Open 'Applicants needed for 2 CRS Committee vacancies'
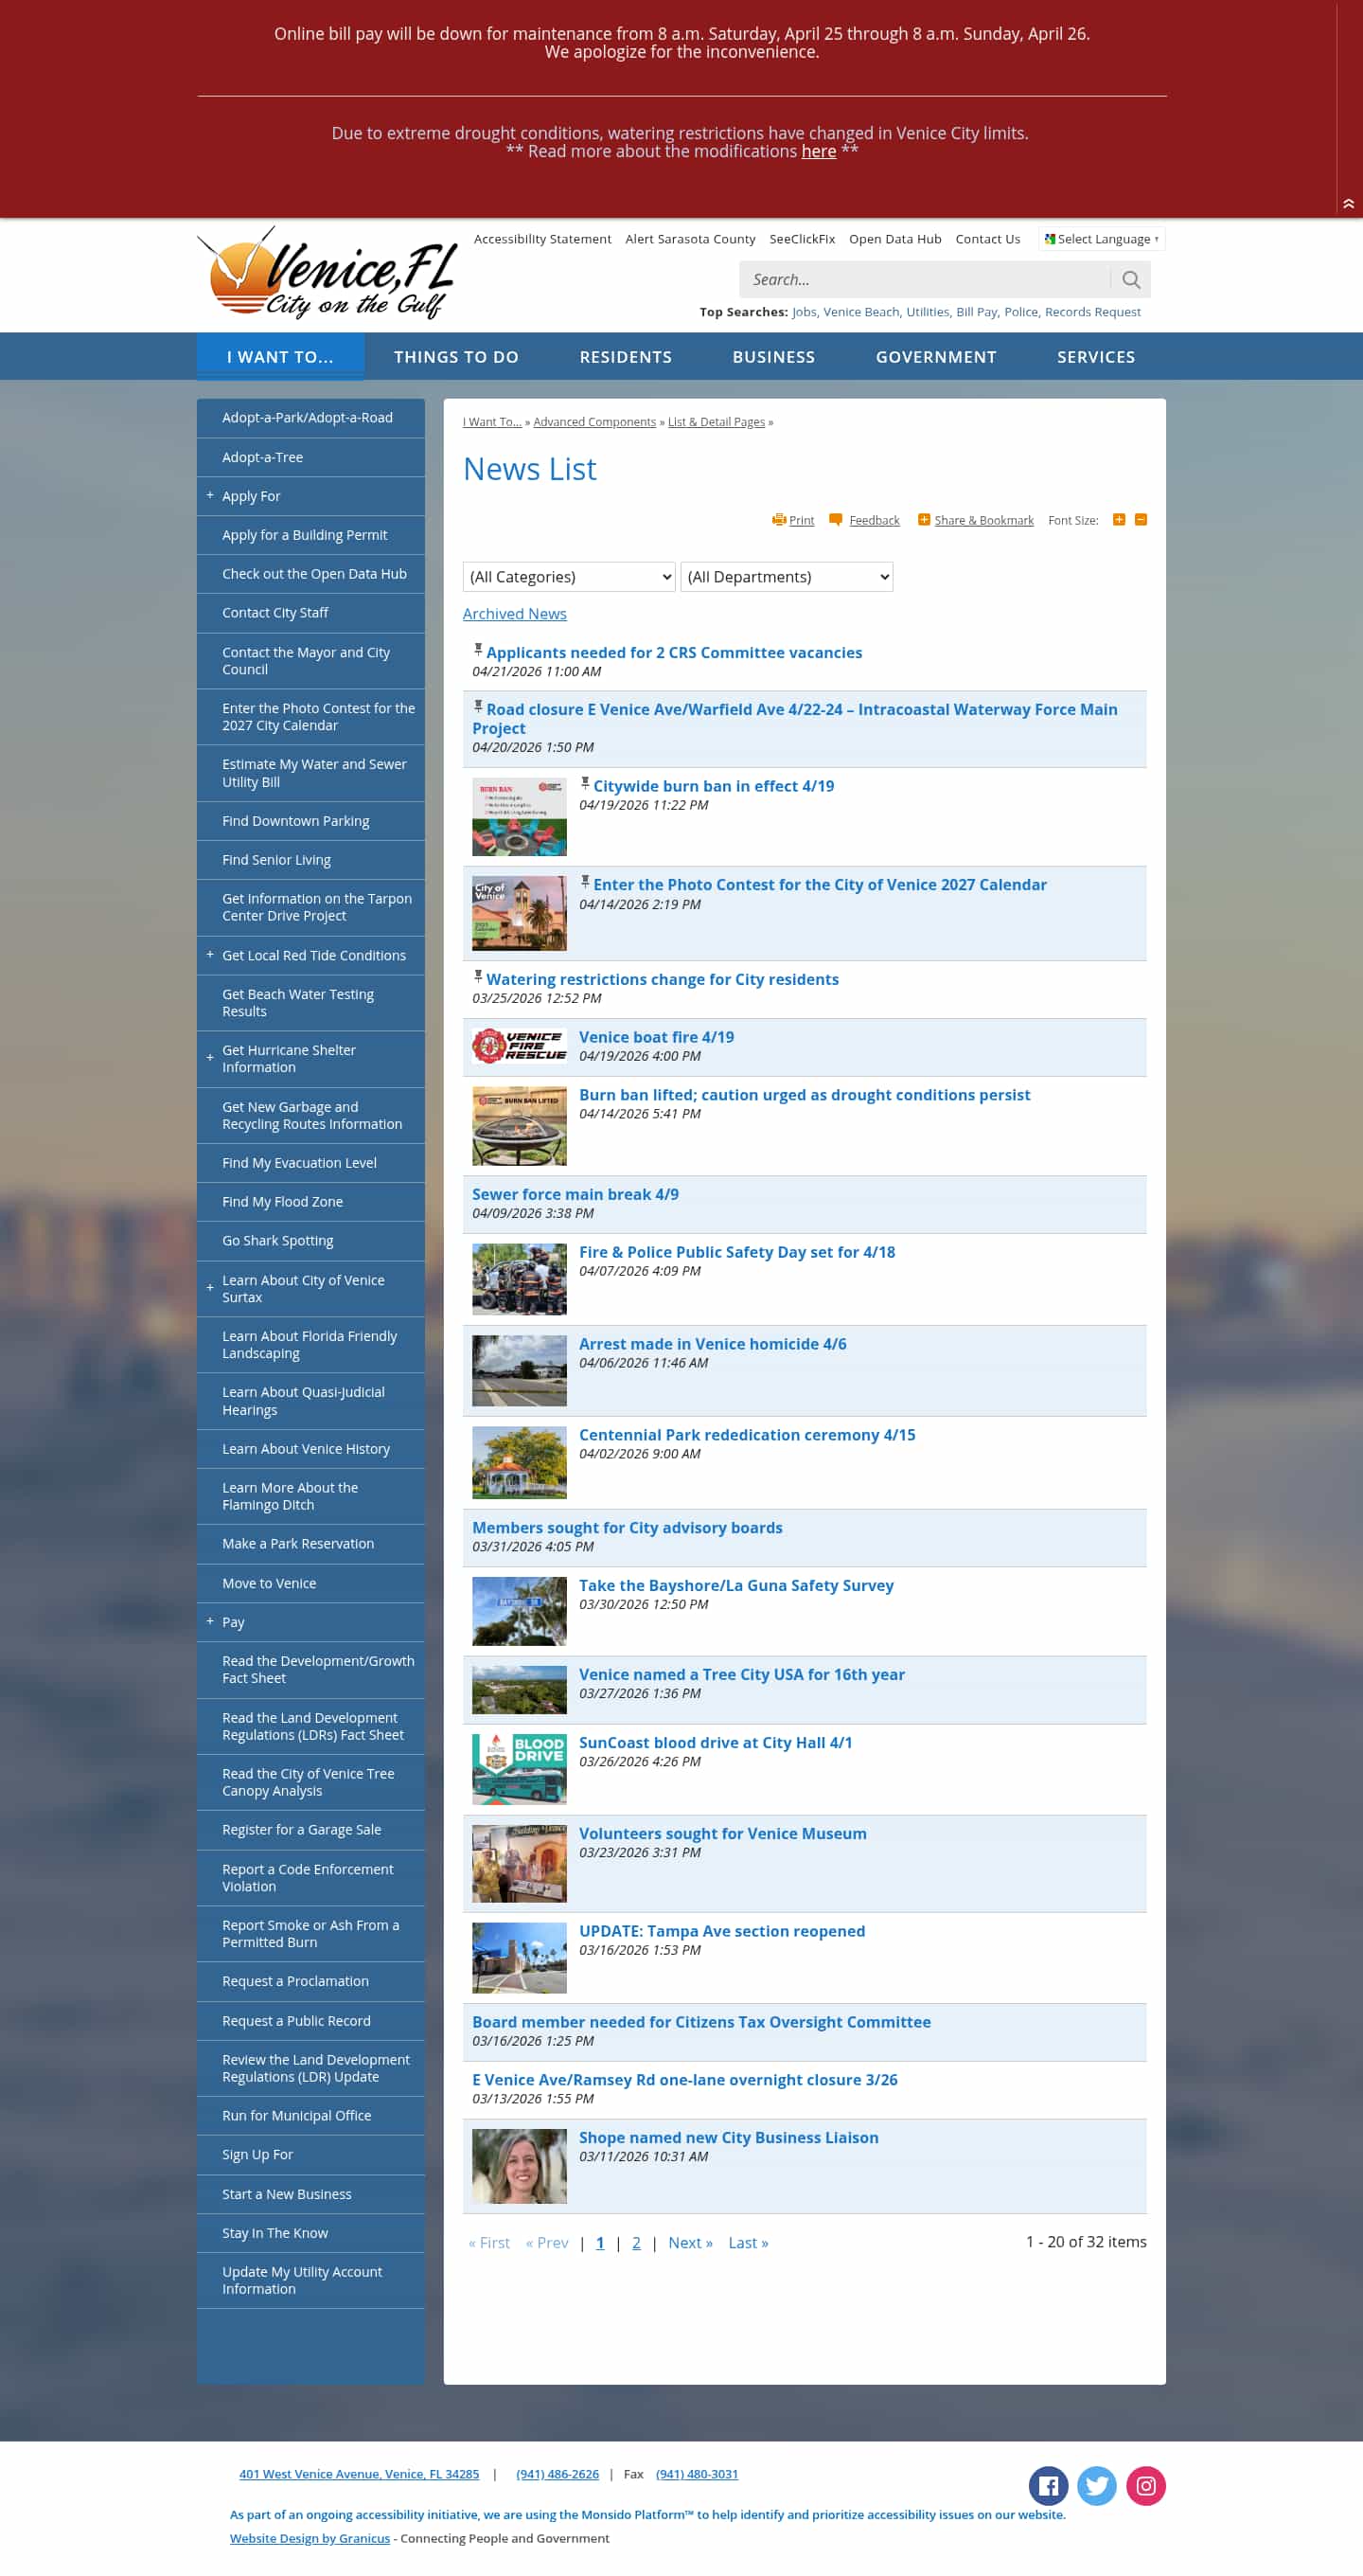This screenshot has height=2576, width=1363. pyautogui.click(x=675, y=653)
